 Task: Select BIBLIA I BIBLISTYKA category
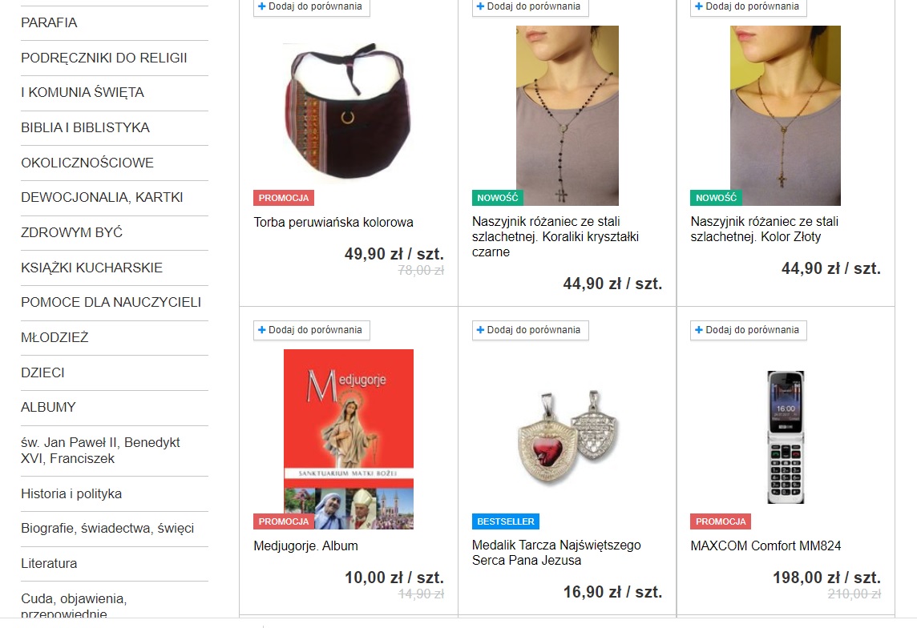pos(86,127)
